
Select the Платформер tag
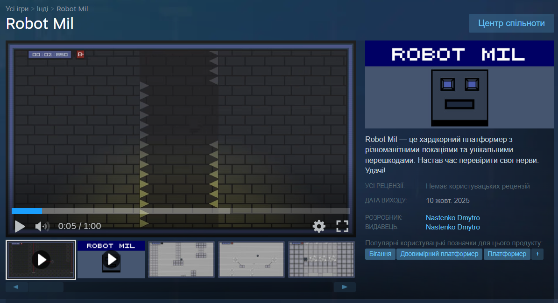point(507,254)
